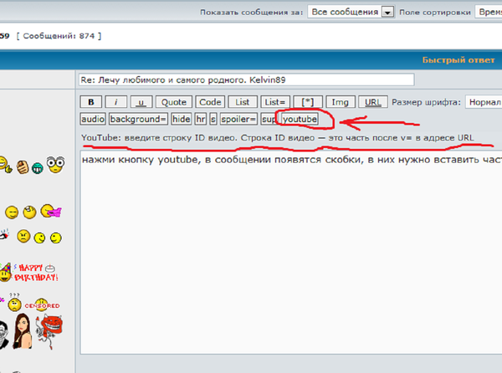
Task: Open the sort field dropdown
Action: (488, 13)
